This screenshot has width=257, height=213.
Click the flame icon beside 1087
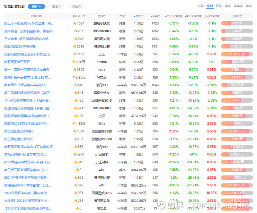[75, 23]
